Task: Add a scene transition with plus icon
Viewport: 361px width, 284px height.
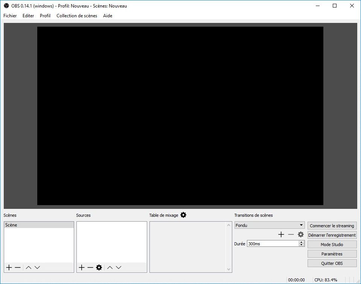Action: click(281, 234)
